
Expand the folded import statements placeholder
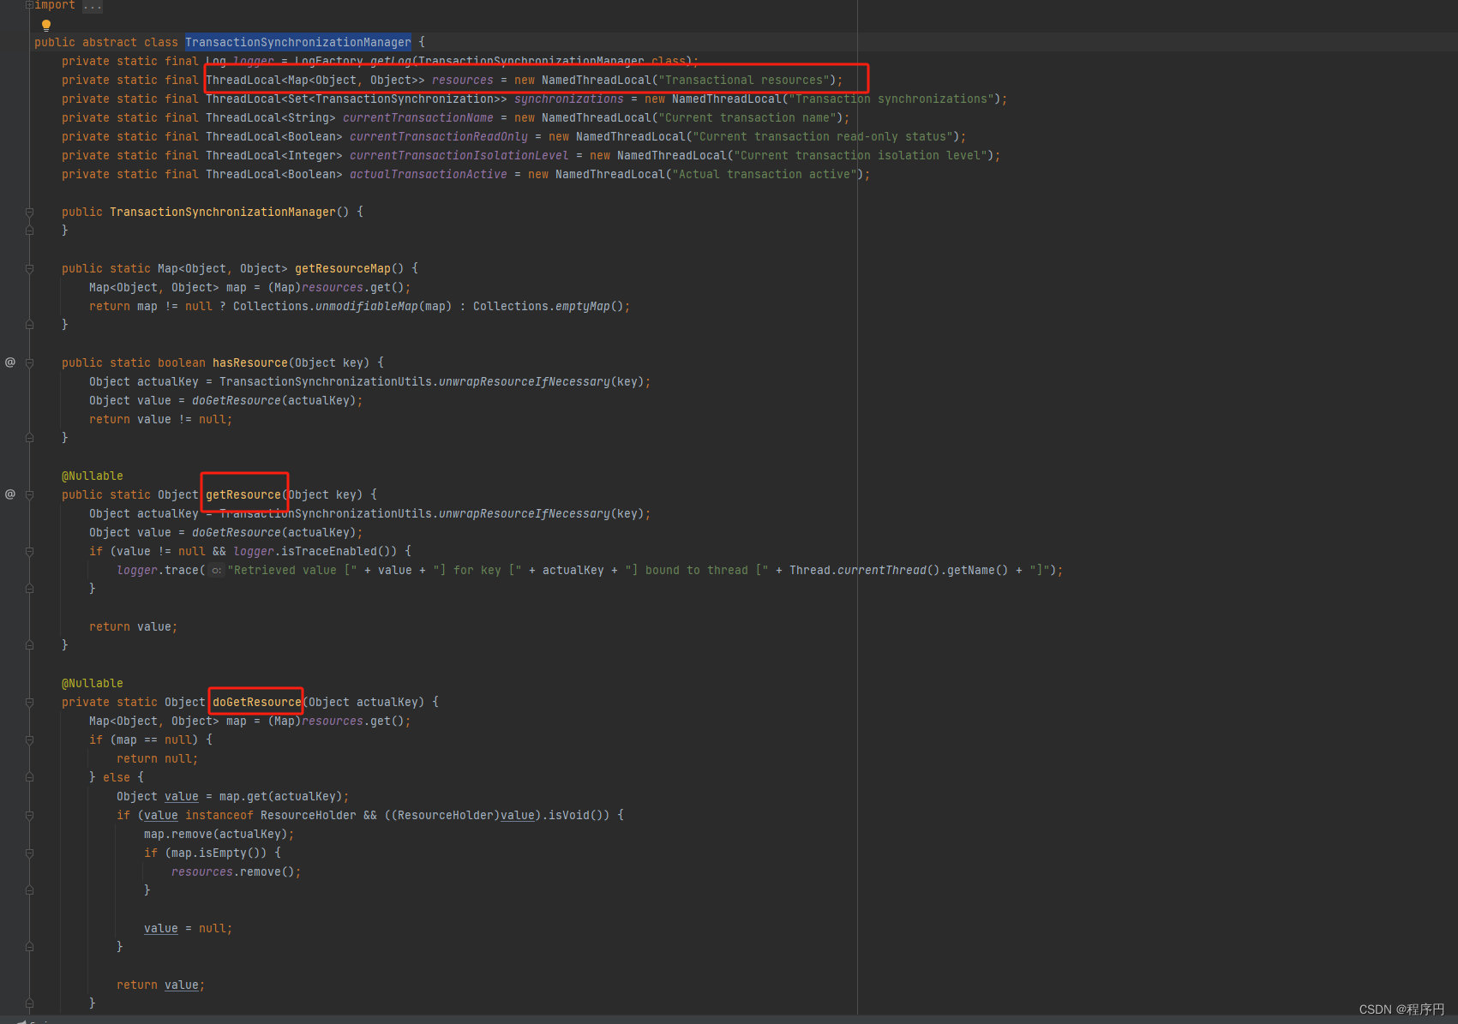91,5
